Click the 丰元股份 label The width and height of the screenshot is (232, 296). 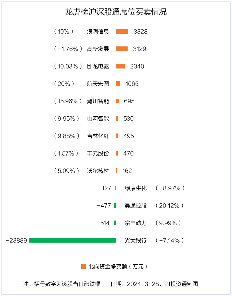(x=98, y=153)
